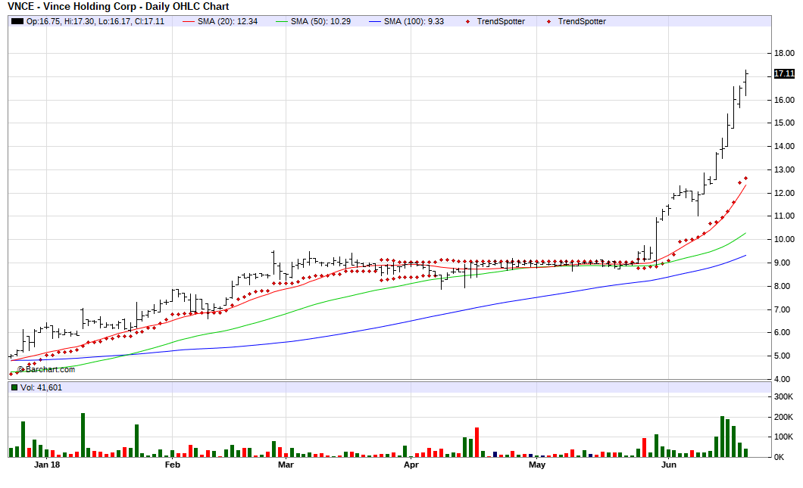Click the 'Apr' date axis label
This screenshot has height=488, width=803.
coord(411,465)
